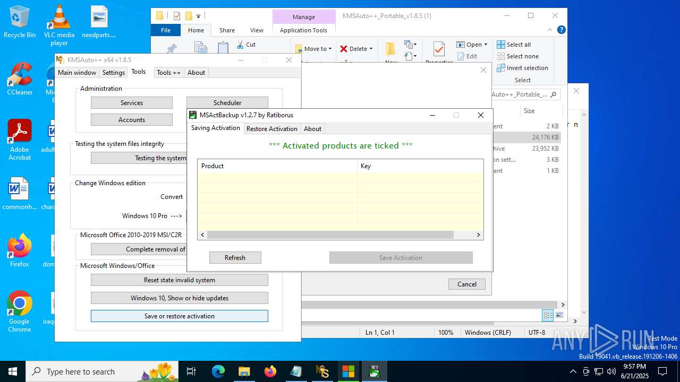The width and height of the screenshot is (680, 382).
Task: Click Invert selection in Explorer ribbon
Action: [x=522, y=68]
